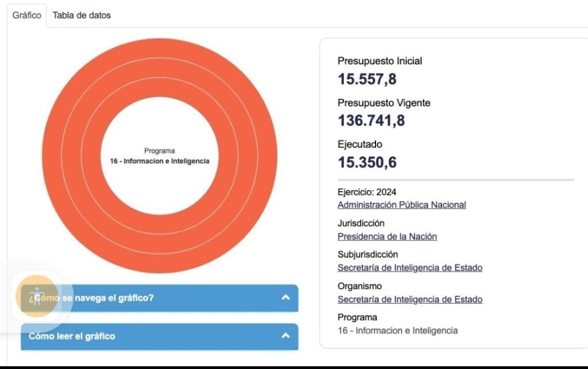Click the Presupuesto Vigente value 136.741,8
Screen dimensions: 588x369
click(371, 121)
